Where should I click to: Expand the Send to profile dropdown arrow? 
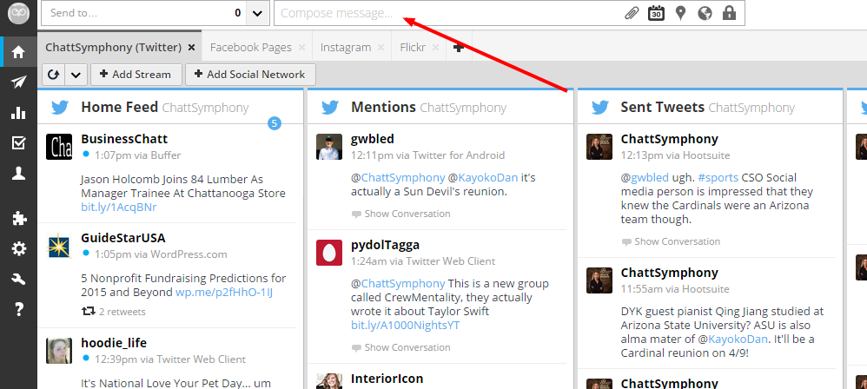[x=257, y=13]
